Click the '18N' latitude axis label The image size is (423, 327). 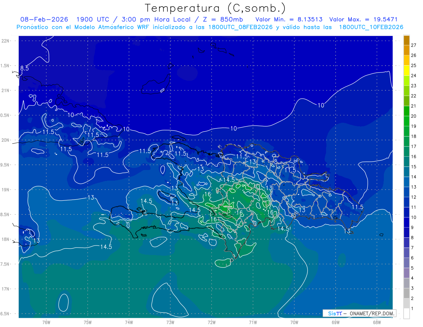pyautogui.click(x=6, y=239)
